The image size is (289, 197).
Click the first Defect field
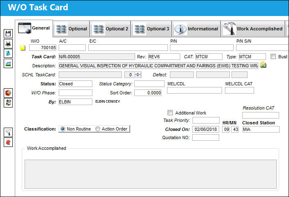[182, 75]
